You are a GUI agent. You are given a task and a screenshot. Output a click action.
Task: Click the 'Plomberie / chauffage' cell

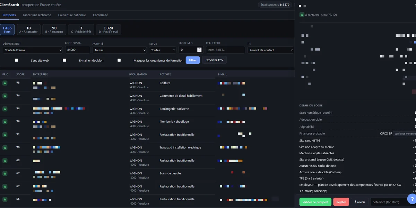174,122
